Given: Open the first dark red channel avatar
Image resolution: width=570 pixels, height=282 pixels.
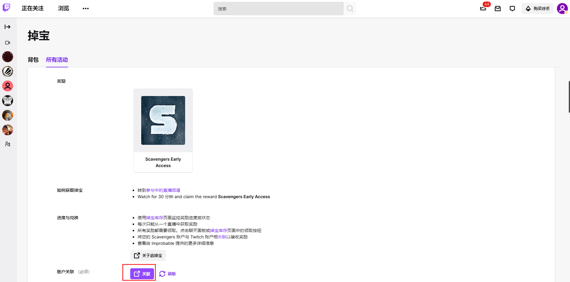Looking at the screenshot, I should (8, 57).
